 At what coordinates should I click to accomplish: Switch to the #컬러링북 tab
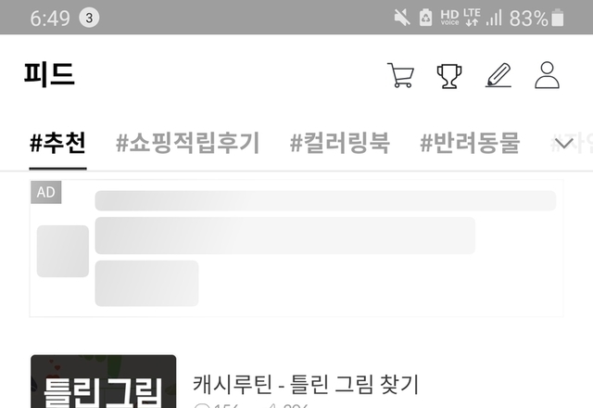click(x=340, y=143)
